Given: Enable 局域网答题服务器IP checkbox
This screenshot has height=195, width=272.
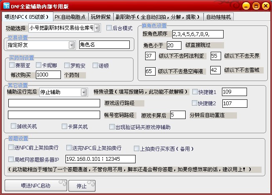Looking at the screenshot, I should tap(11, 159).
